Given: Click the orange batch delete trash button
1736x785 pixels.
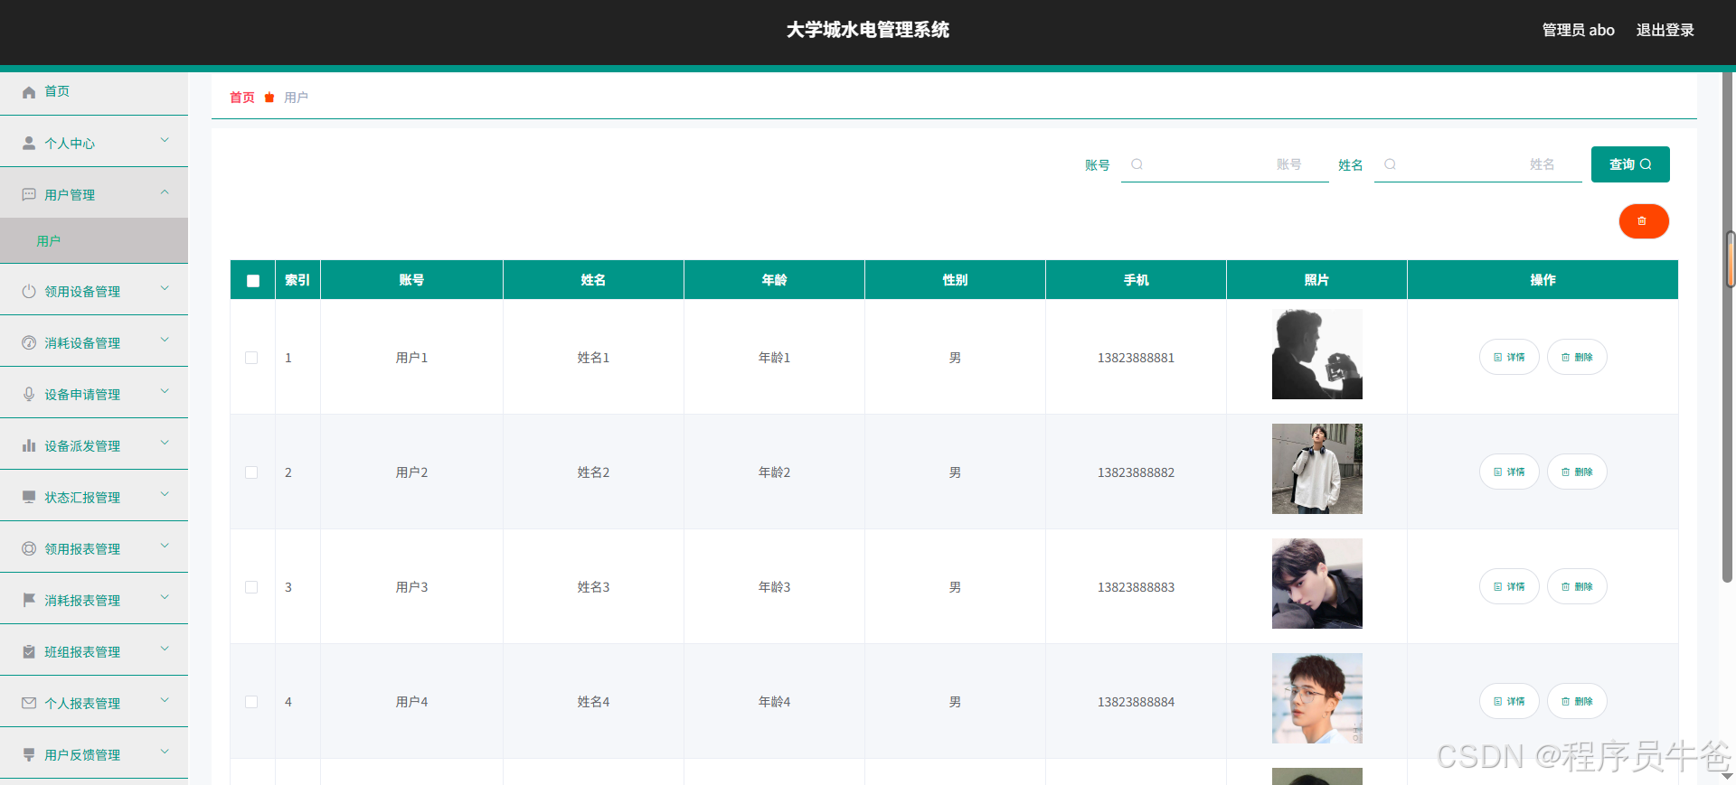Looking at the screenshot, I should (x=1644, y=221).
